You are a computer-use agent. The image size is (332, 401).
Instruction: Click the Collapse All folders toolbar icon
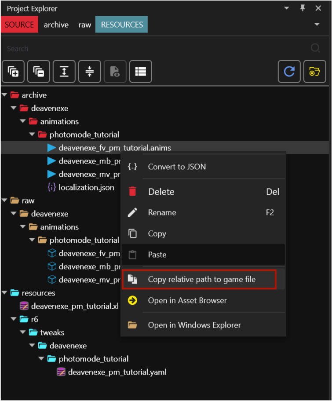(x=39, y=71)
